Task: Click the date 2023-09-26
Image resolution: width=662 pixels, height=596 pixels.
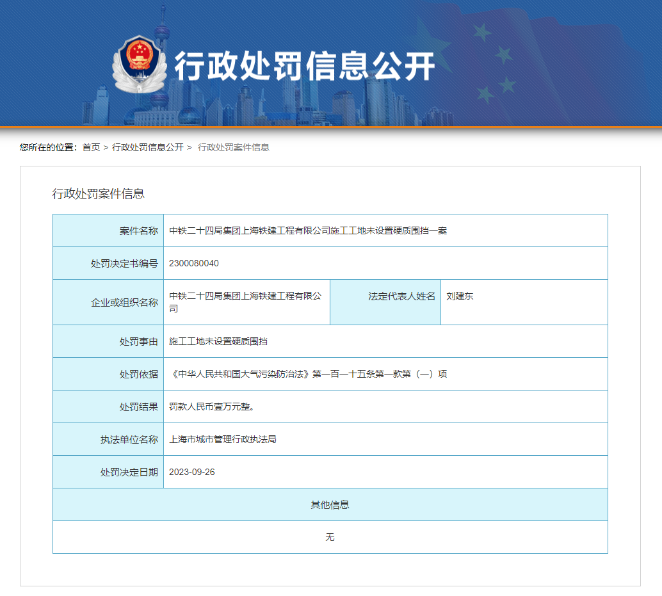Action: coord(192,472)
